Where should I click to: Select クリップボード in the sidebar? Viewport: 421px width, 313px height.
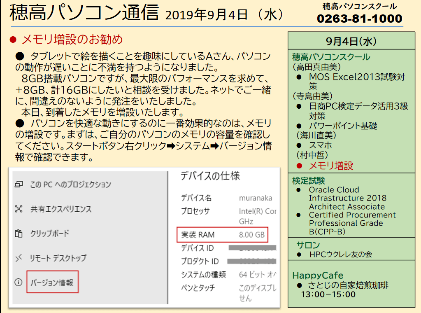[x=50, y=234]
